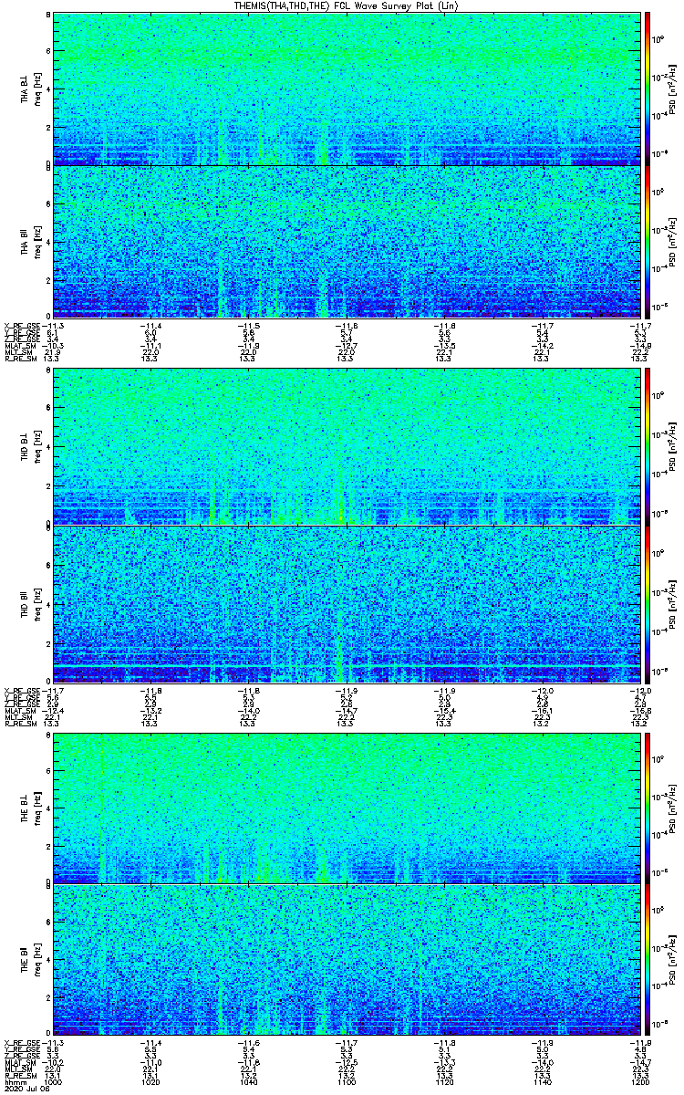
Task: Click the THEMIS FGL Wave Survey Plot title
Action: point(347,5)
